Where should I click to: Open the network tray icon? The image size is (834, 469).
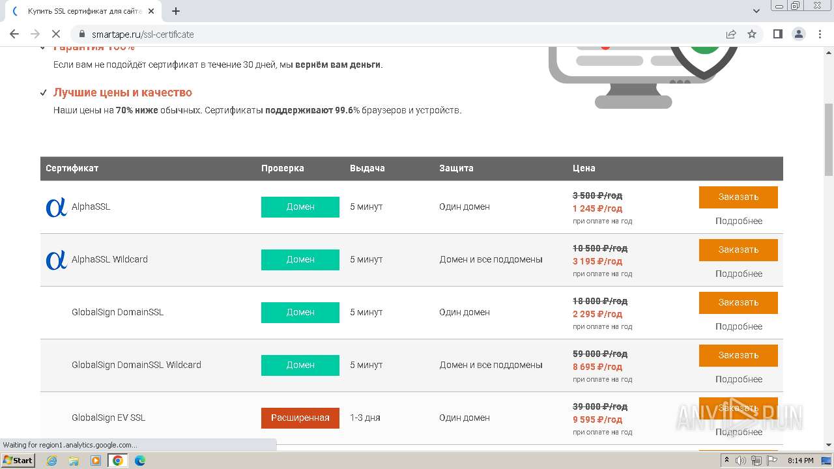[756, 461]
